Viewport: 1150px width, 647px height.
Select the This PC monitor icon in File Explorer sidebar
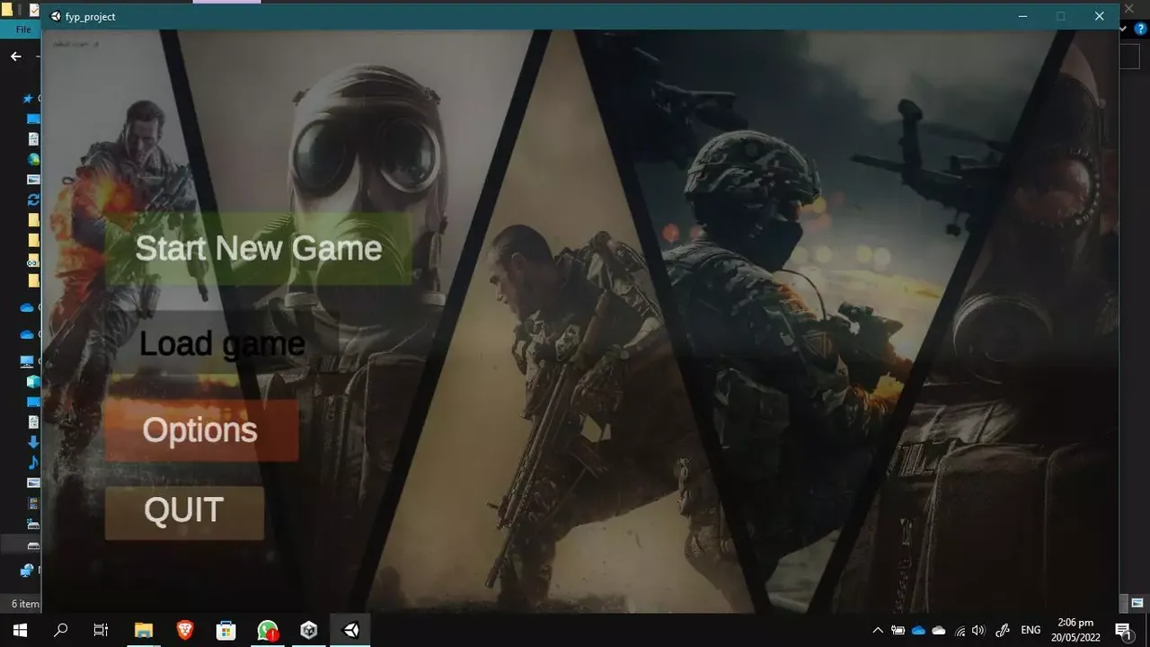click(x=27, y=362)
